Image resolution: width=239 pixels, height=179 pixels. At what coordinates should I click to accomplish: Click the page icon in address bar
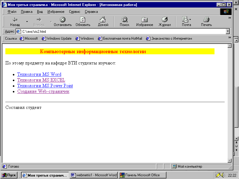[x=19, y=32]
